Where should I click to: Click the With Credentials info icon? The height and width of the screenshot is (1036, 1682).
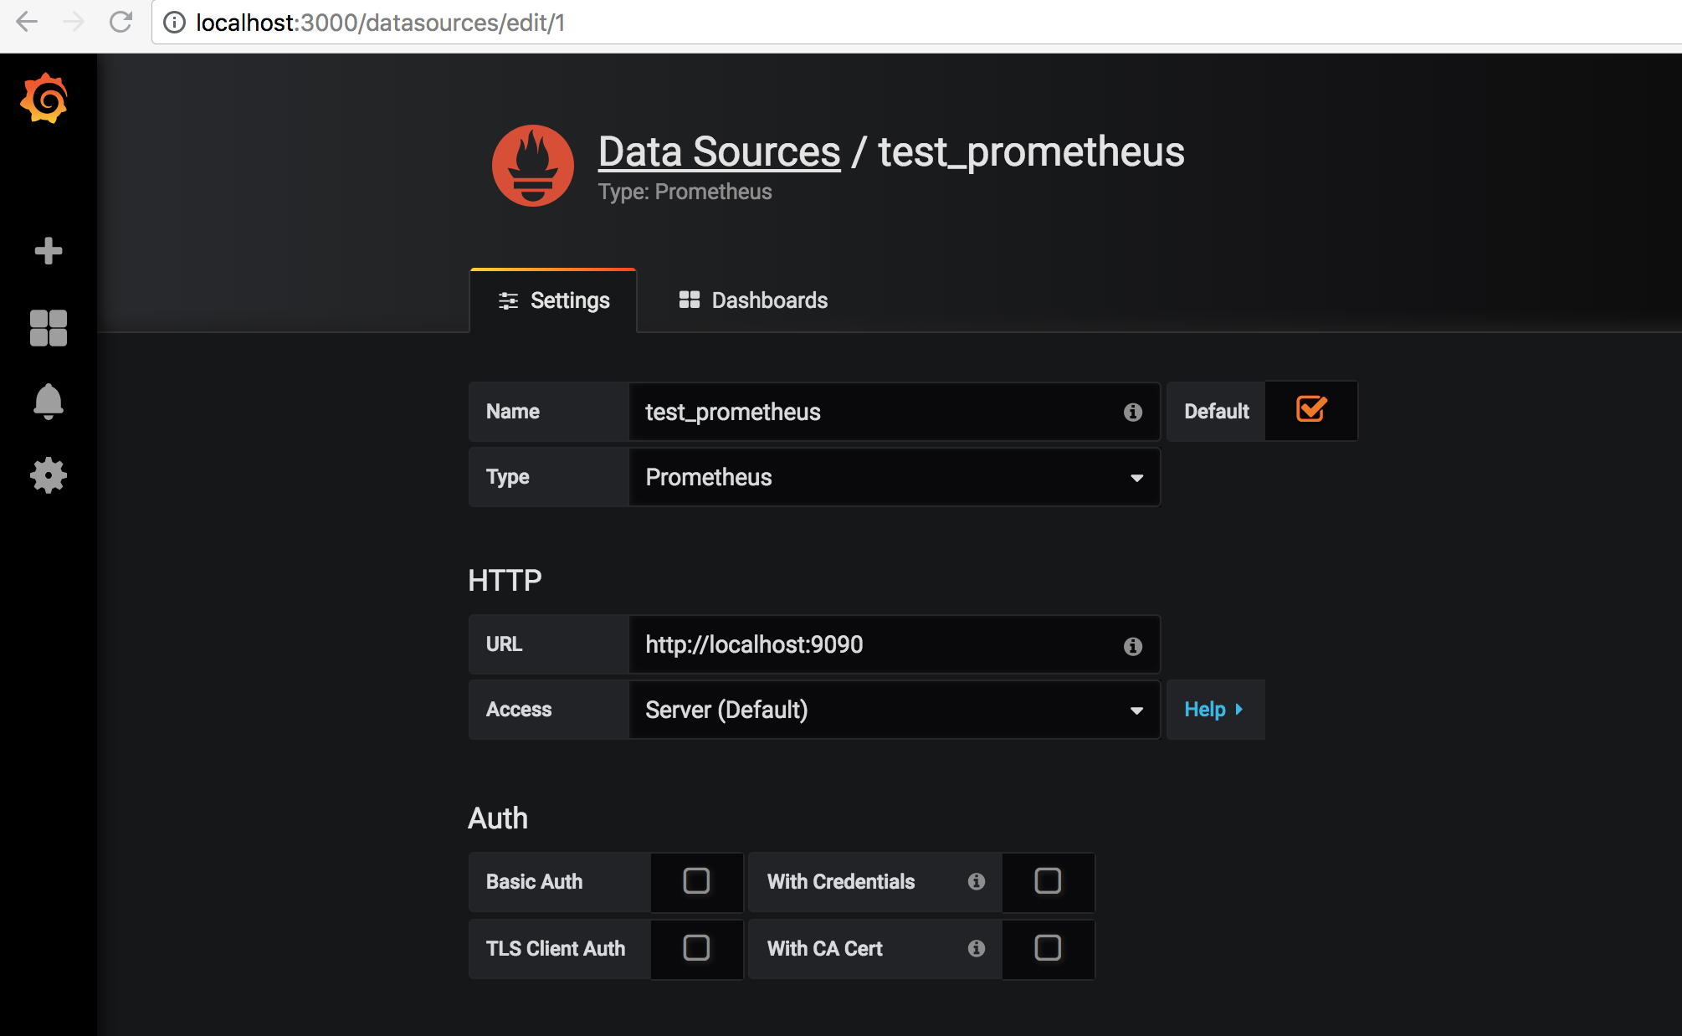pyautogui.click(x=977, y=881)
